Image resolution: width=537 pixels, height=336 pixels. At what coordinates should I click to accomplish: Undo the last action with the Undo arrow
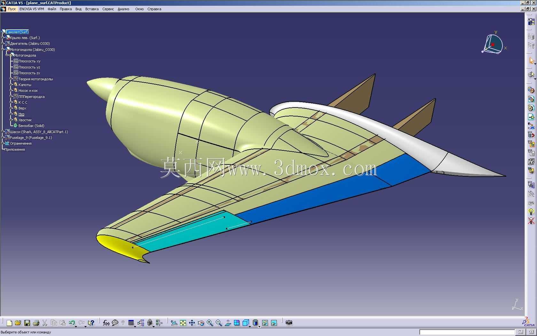click(72, 323)
